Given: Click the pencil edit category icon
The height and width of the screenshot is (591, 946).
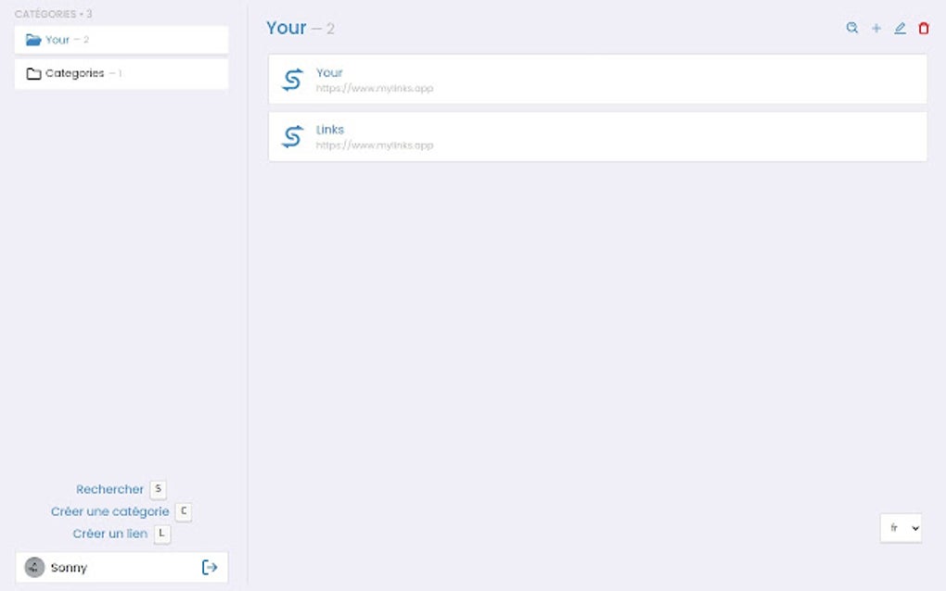Looking at the screenshot, I should coord(900,29).
